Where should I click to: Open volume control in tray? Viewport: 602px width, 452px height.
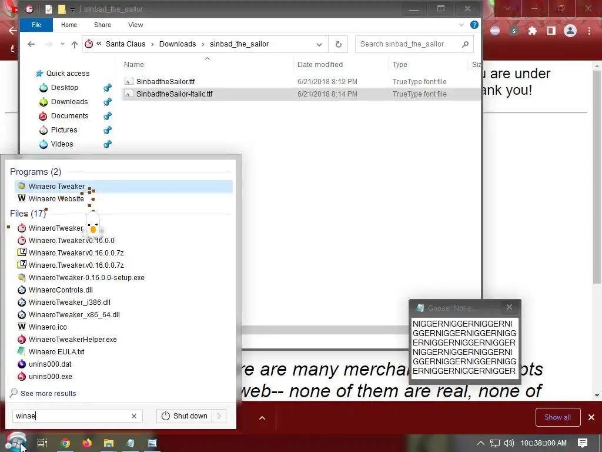(509, 443)
